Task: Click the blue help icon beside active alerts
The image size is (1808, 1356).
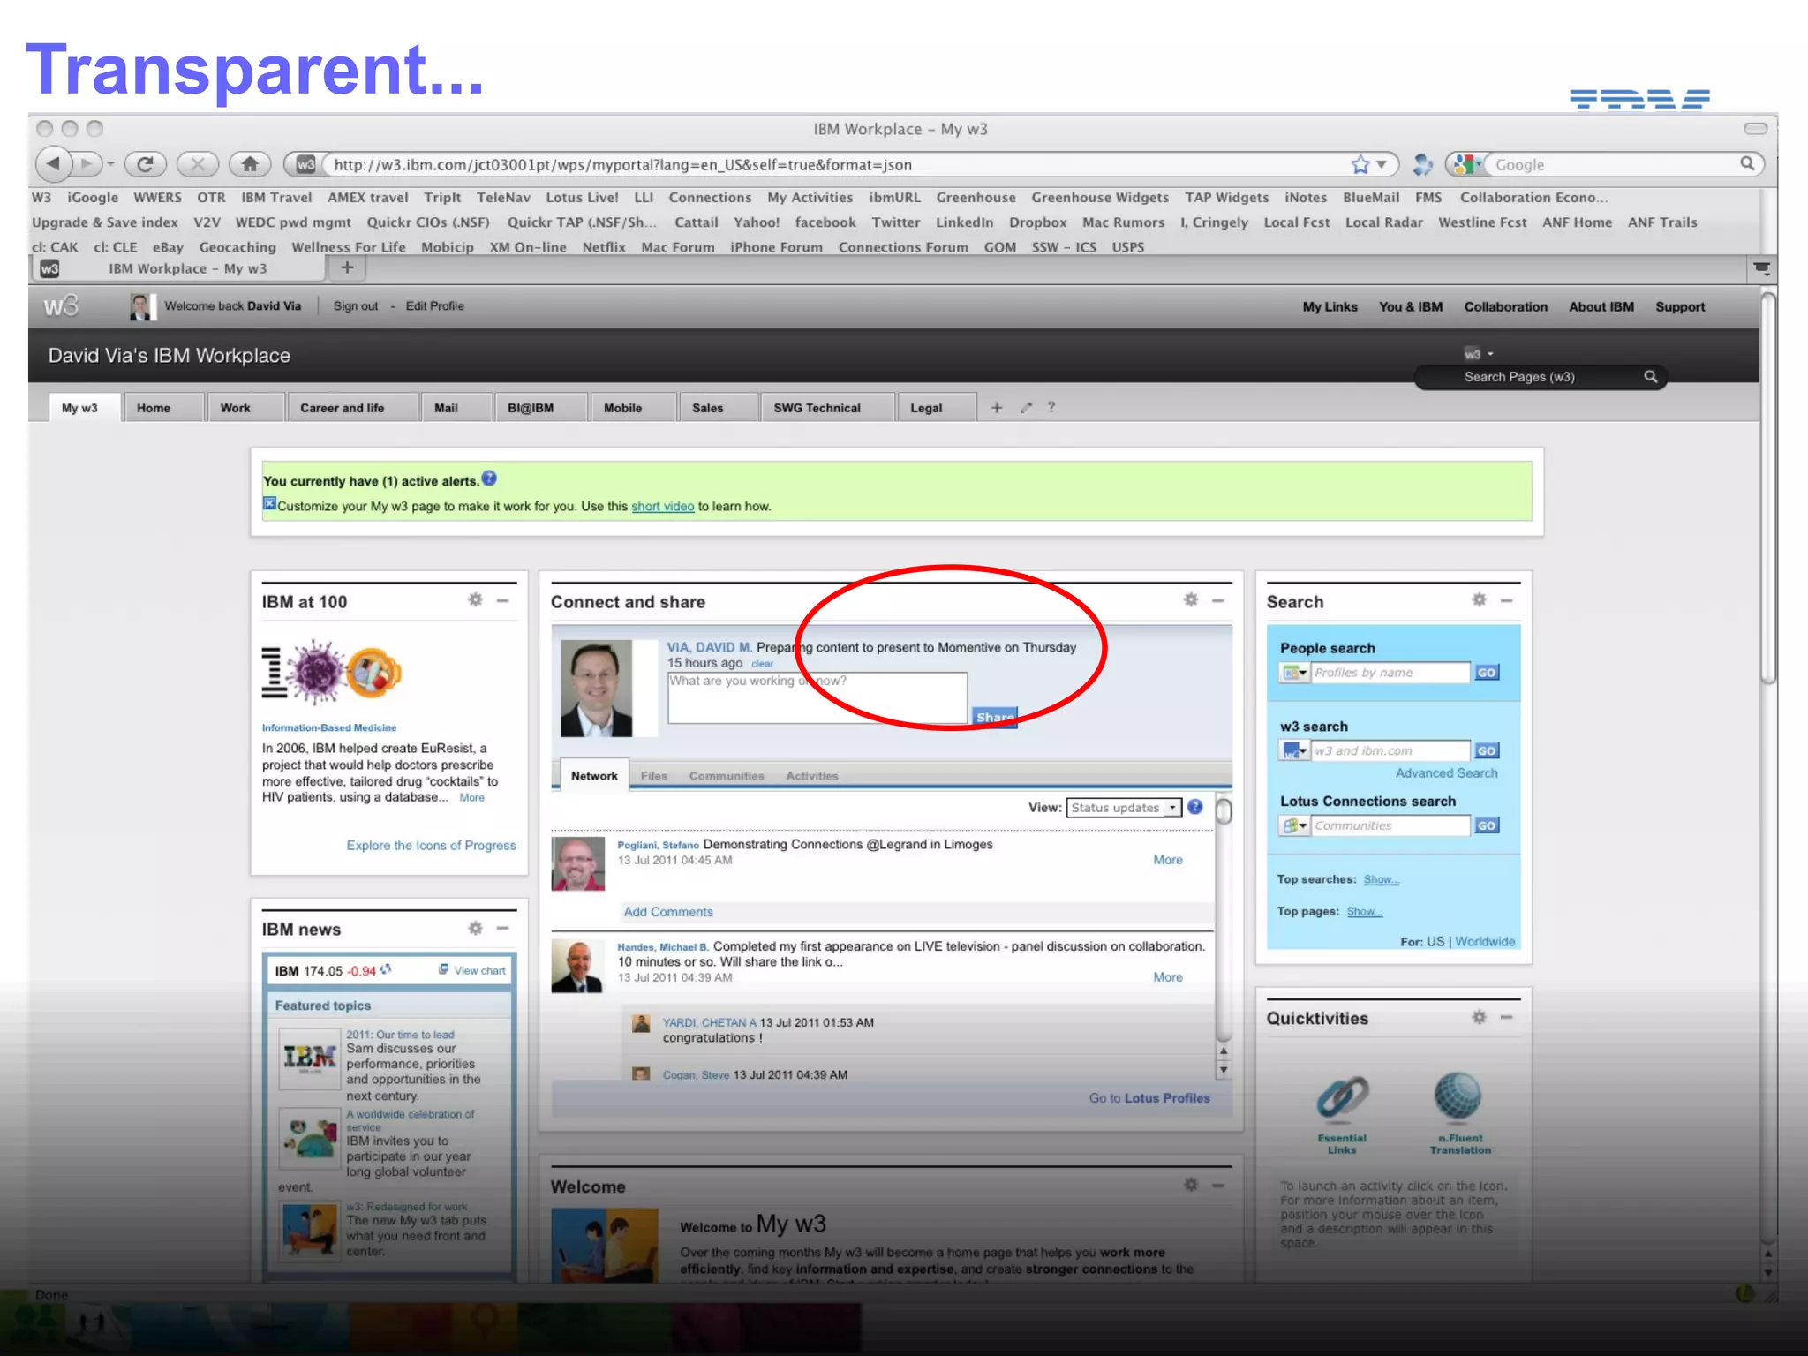Action: click(489, 478)
